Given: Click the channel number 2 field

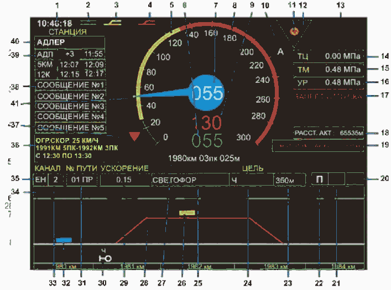Looking at the screenshot, I should point(56,180).
